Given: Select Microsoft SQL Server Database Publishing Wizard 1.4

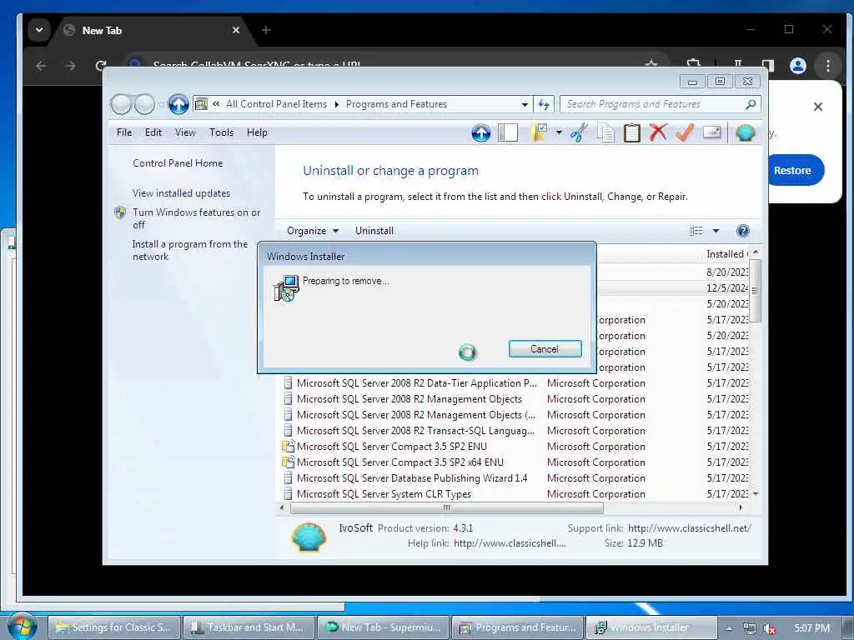Looking at the screenshot, I should pyautogui.click(x=515, y=478).
